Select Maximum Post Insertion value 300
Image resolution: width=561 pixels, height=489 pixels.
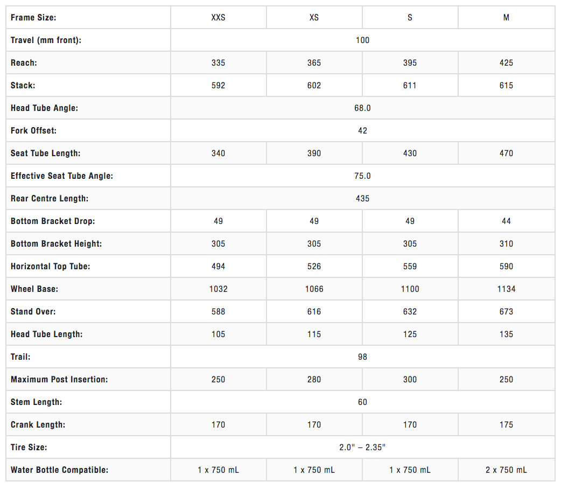(x=410, y=379)
